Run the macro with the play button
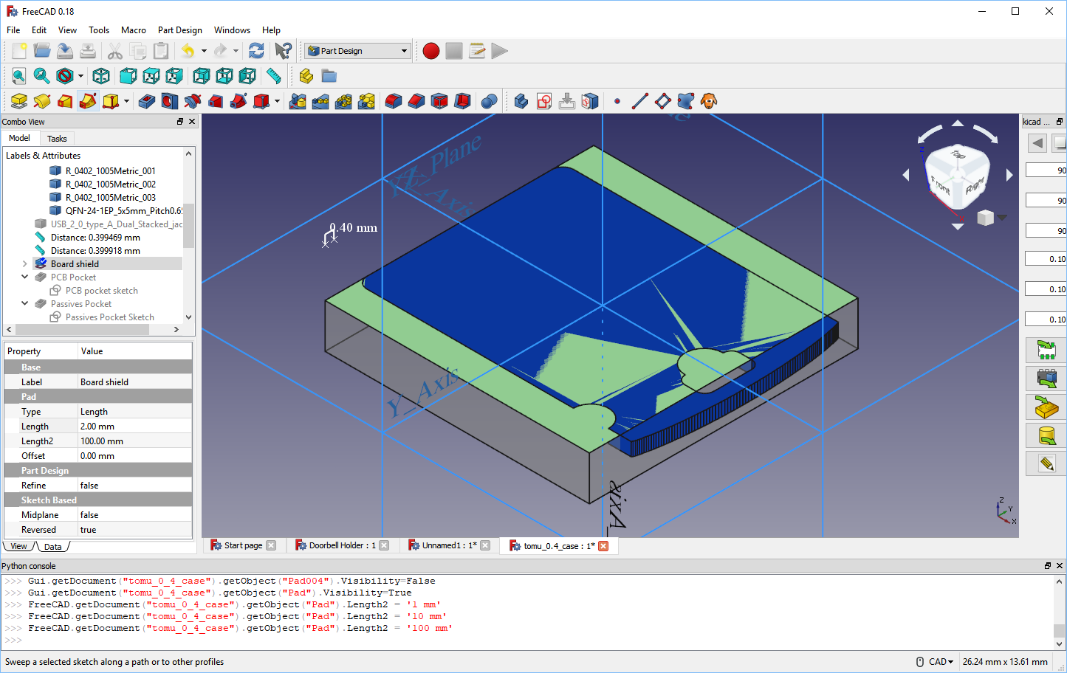 tap(499, 50)
